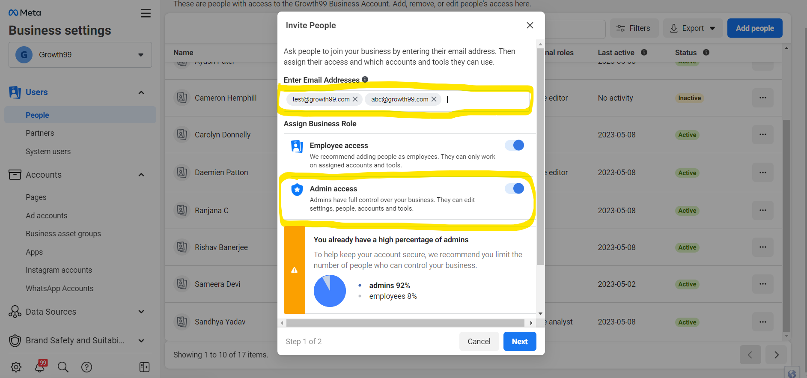Click the people table vertical scrollbar

(786, 225)
